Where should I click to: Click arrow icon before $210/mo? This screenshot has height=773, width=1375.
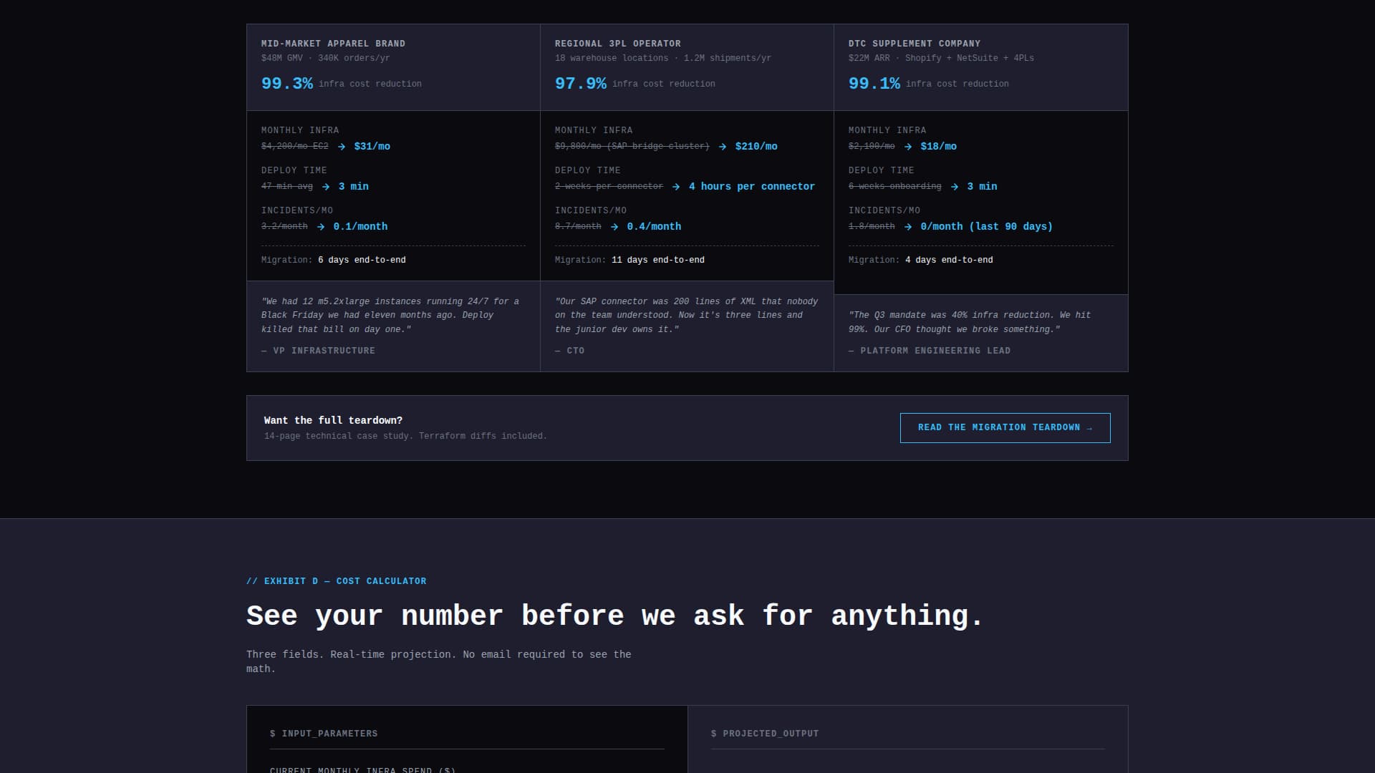(723, 147)
